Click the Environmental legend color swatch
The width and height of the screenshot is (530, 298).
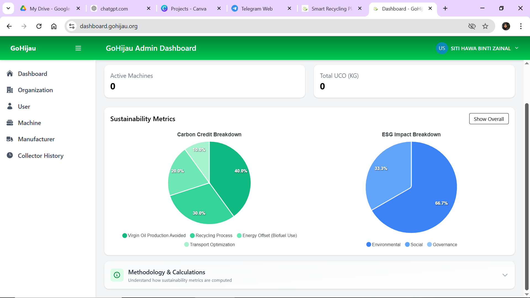[369, 244]
